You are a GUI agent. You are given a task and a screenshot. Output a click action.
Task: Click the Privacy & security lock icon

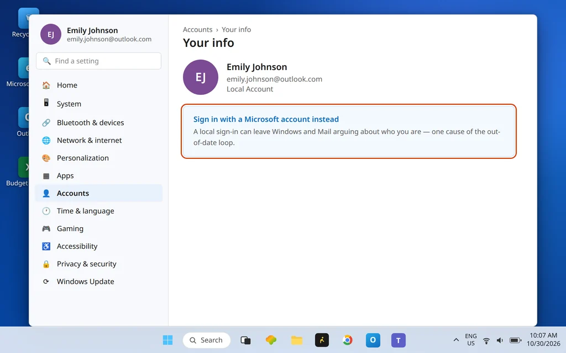coord(46,264)
